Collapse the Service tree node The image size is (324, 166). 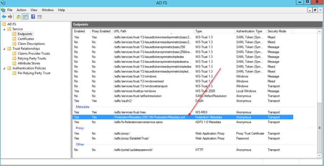point(4,29)
